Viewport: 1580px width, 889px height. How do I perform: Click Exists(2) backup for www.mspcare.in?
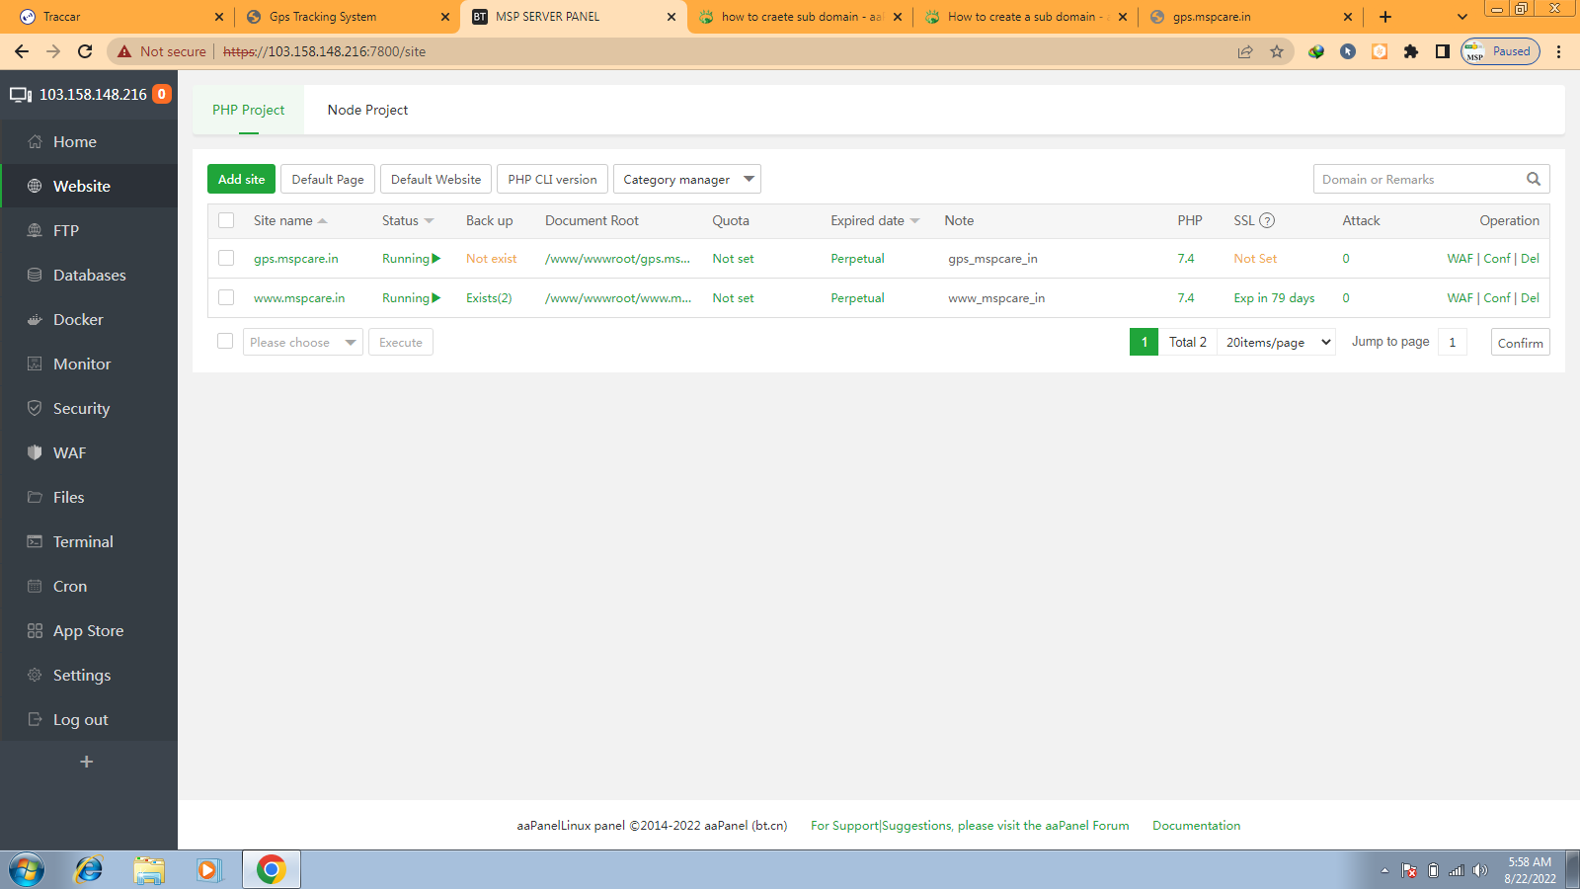489,297
